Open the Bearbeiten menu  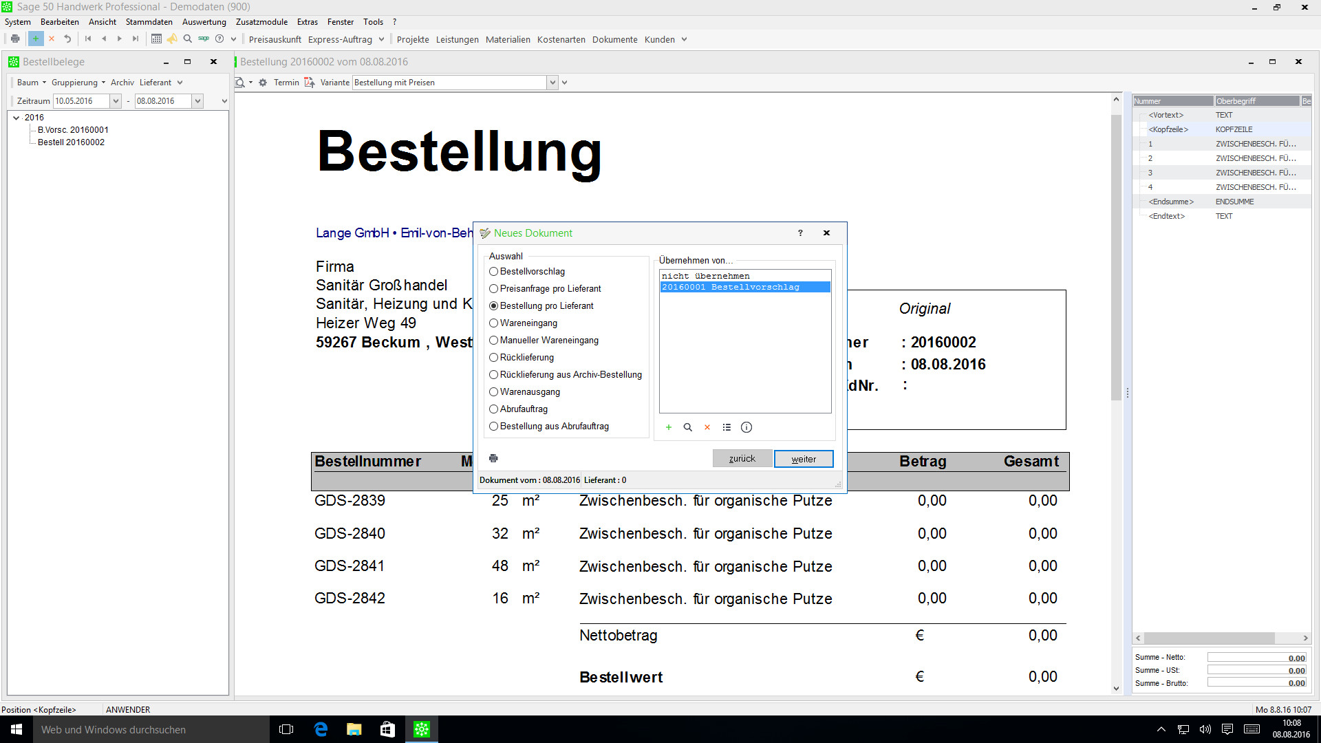pyautogui.click(x=60, y=22)
